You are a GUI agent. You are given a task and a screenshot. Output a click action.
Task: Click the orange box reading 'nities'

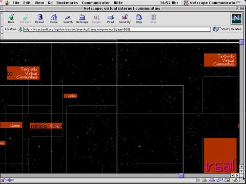tap(46, 126)
